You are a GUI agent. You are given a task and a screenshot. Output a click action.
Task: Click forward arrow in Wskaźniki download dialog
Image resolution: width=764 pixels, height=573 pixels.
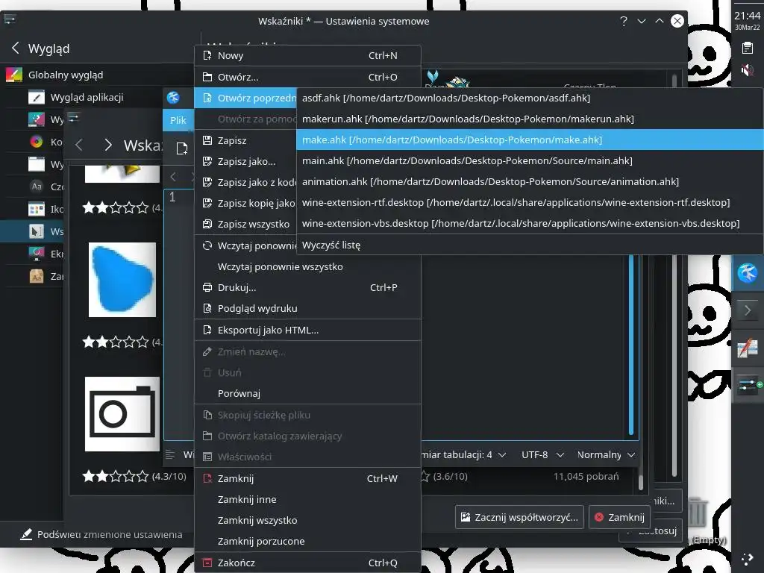107,145
